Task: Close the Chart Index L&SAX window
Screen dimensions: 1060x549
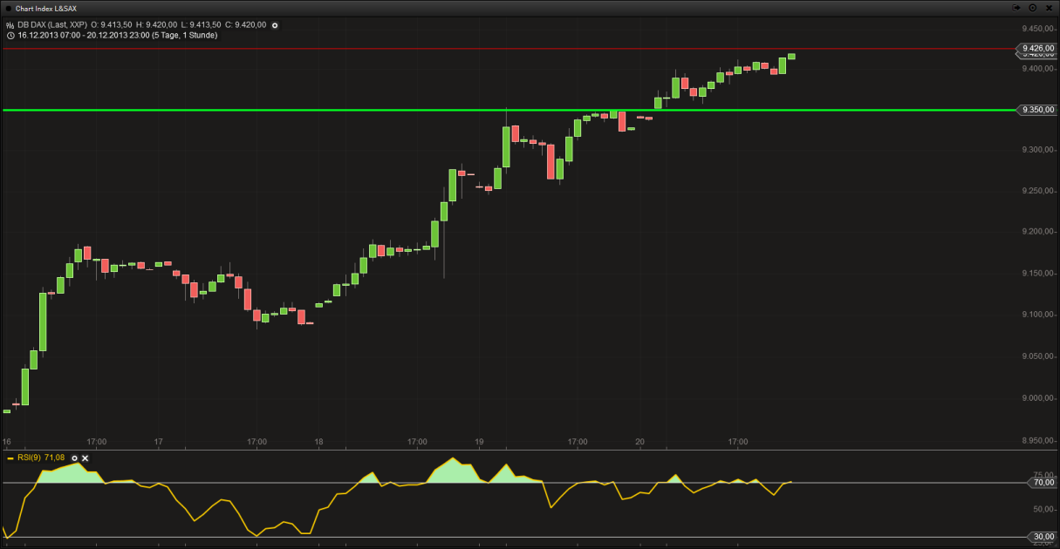Action: (1048, 7)
